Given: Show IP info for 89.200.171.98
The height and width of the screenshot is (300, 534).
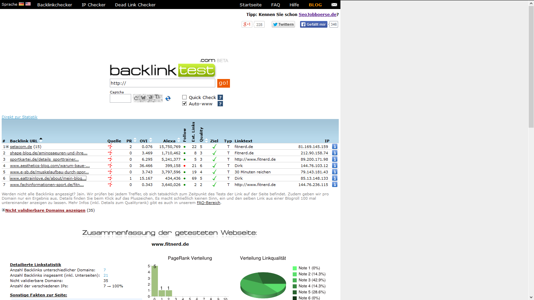Looking at the screenshot, I should coord(335,159).
